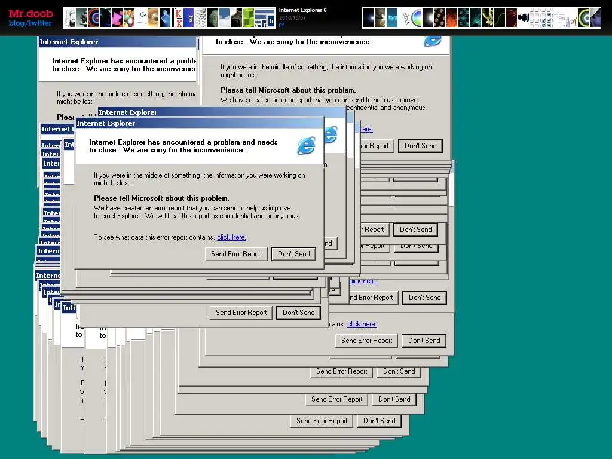Open the blue sky clouds thumbnail

click(x=225, y=18)
